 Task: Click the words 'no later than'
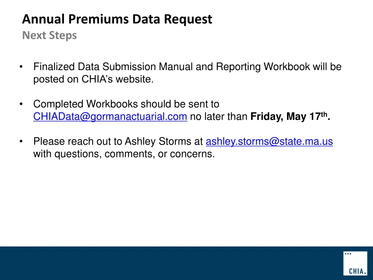[x=219, y=117]
